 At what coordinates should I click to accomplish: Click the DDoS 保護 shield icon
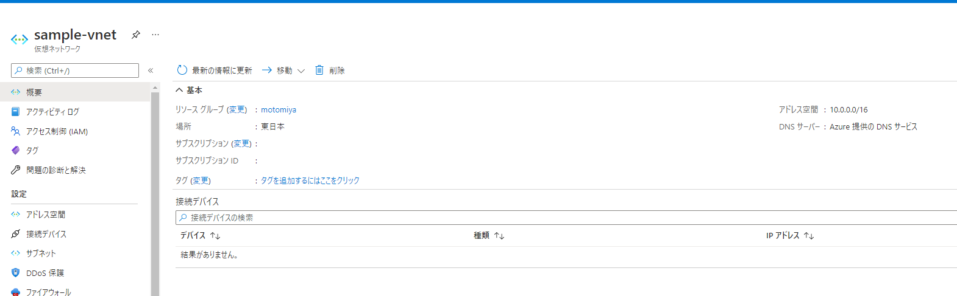[x=16, y=273]
